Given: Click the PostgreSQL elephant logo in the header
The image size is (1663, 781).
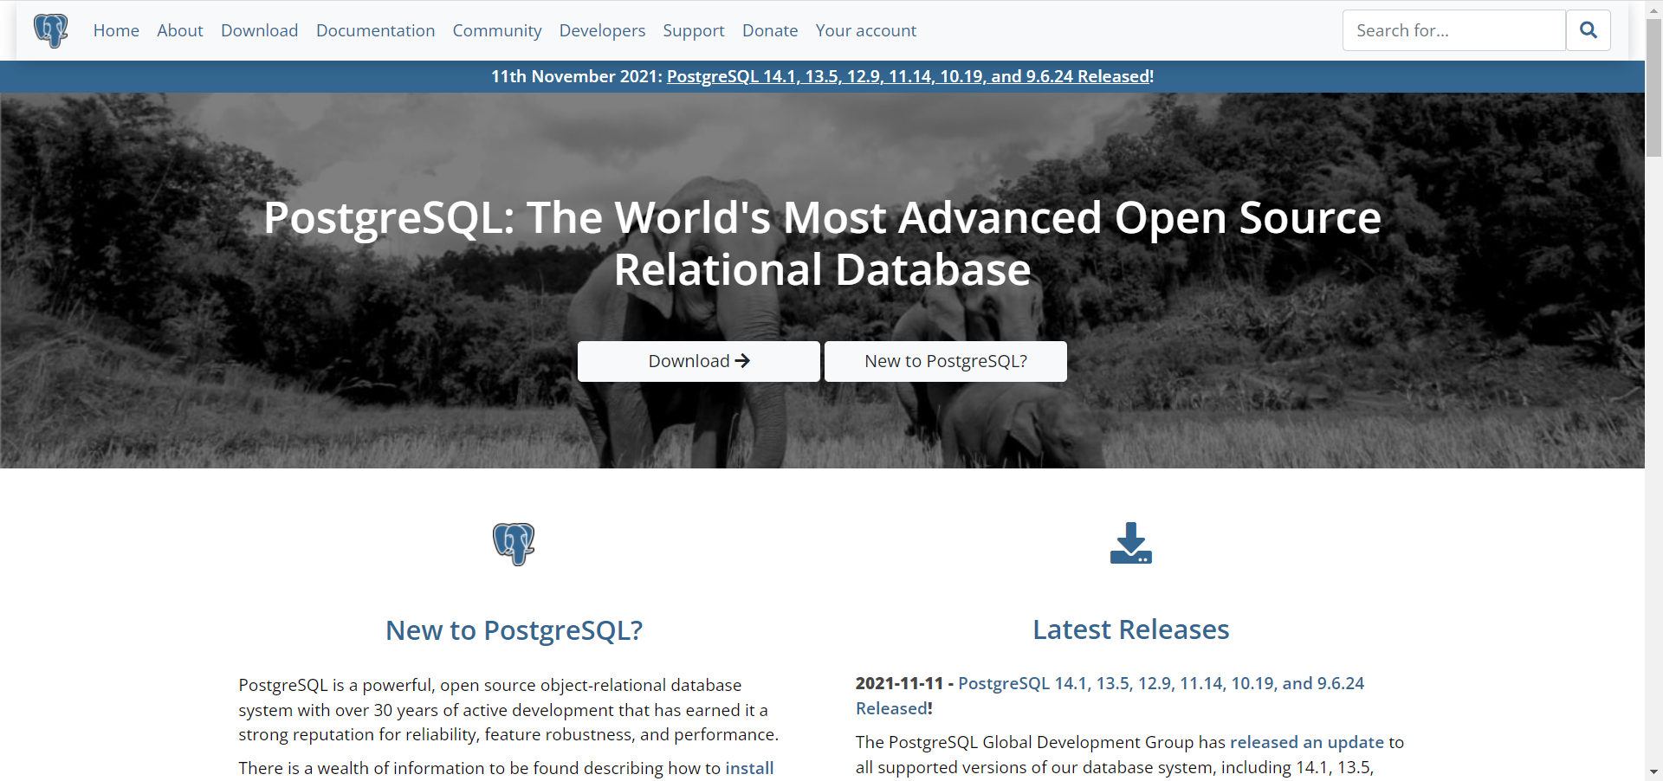Looking at the screenshot, I should pos(51,30).
